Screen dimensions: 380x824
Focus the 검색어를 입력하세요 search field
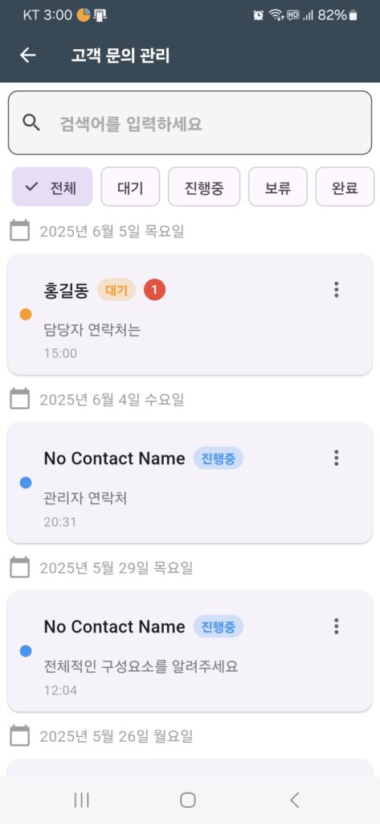pos(190,123)
